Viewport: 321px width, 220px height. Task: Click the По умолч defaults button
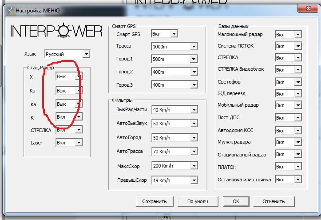click(x=198, y=201)
